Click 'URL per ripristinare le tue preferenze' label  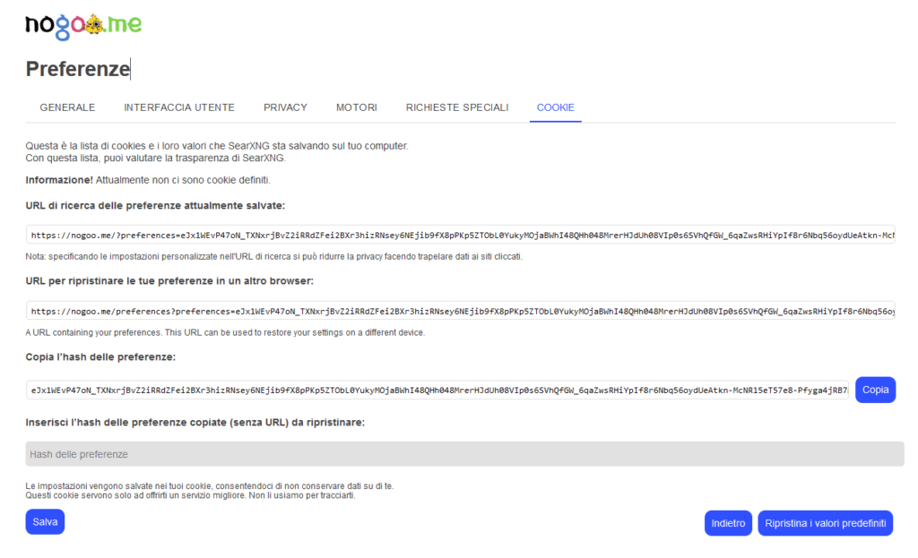[x=169, y=280]
